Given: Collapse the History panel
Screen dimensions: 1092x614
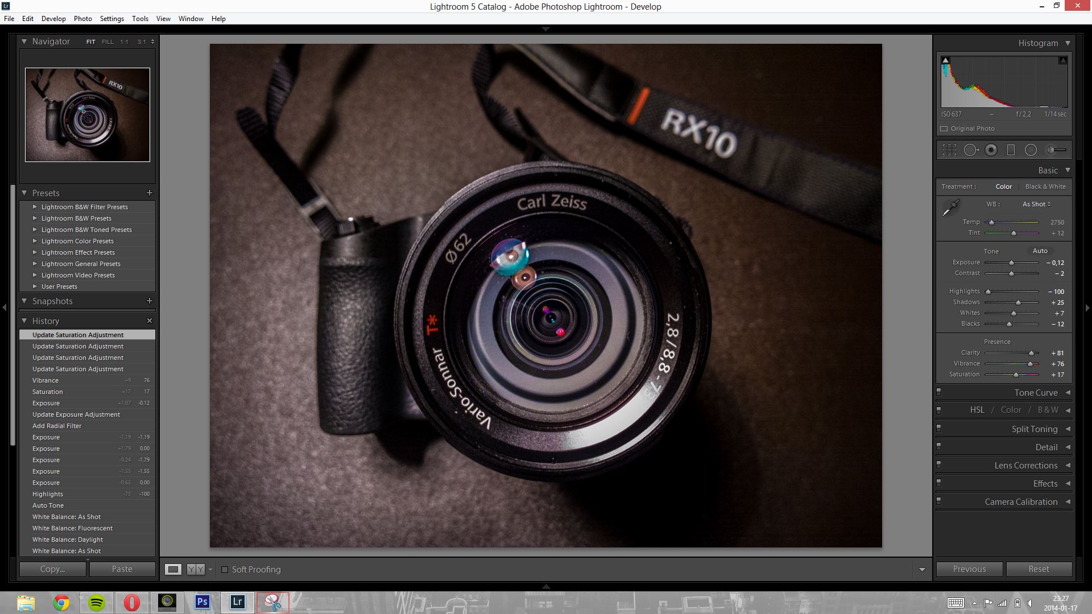Looking at the screenshot, I should (24, 321).
